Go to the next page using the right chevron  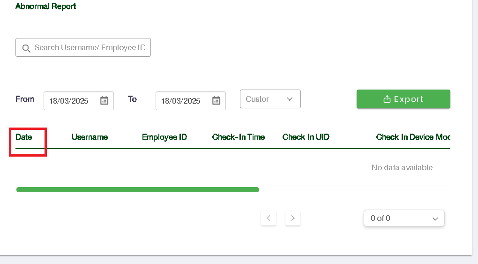293,218
